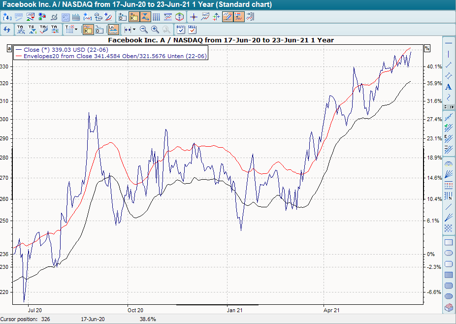456x324 pixels.
Task: Select the text annotation 'A' tool
Action: point(449,87)
